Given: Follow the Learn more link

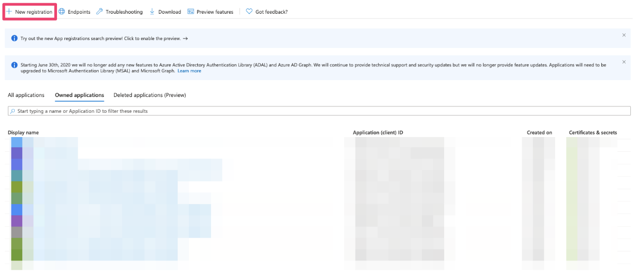Looking at the screenshot, I should pyautogui.click(x=189, y=71).
